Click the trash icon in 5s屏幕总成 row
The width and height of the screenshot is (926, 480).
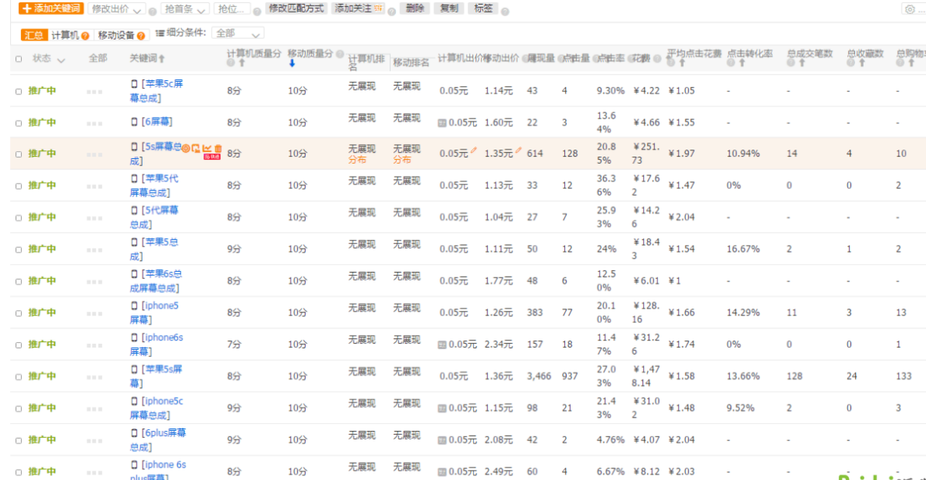(x=218, y=149)
